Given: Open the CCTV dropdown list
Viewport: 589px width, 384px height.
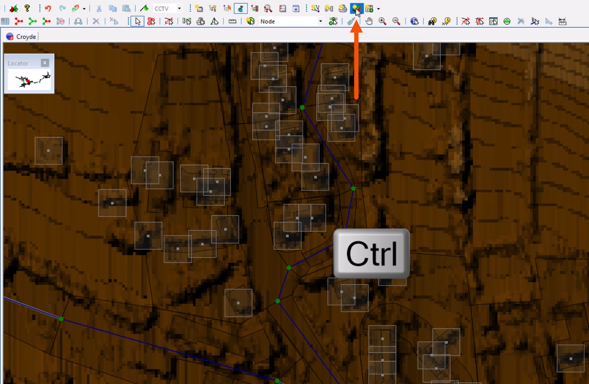Looking at the screenshot, I should tap(179, 8).
